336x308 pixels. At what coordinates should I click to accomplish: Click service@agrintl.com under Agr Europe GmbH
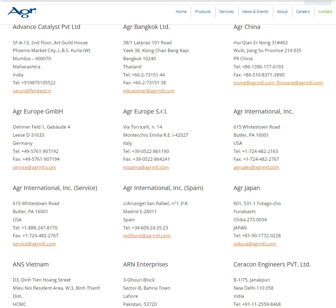(34, 167)
